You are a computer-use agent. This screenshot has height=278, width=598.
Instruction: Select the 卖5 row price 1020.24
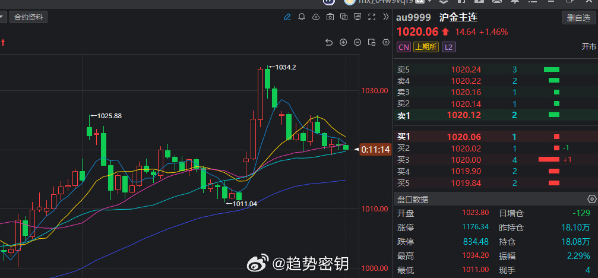tap(466, 69)
